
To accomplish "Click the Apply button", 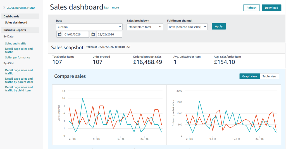I will point(219,26).
